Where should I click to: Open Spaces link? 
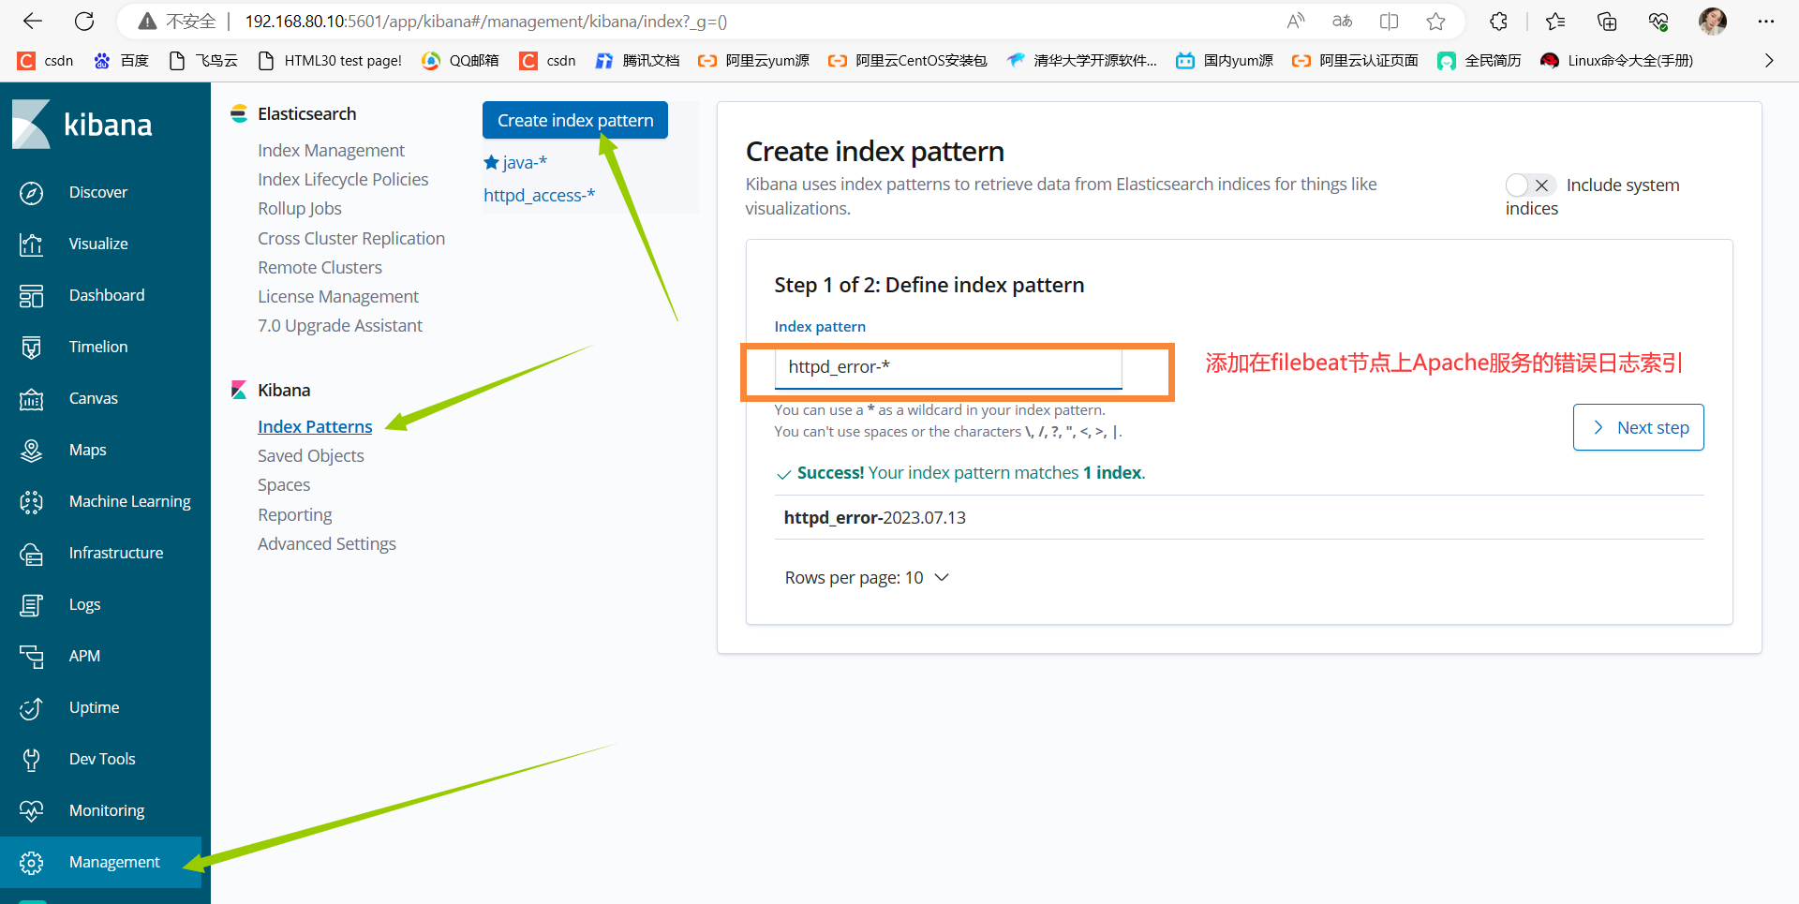click(x=284, y=484)
